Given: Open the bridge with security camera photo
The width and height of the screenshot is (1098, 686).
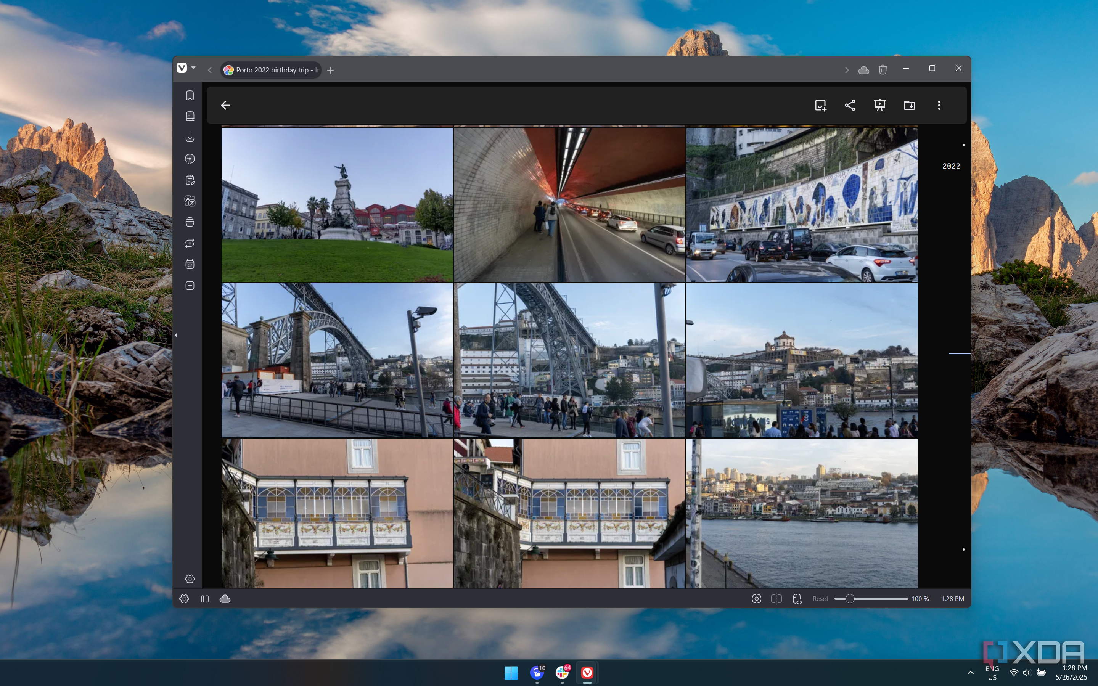Looking at the screenshot, I should (337, 360).
